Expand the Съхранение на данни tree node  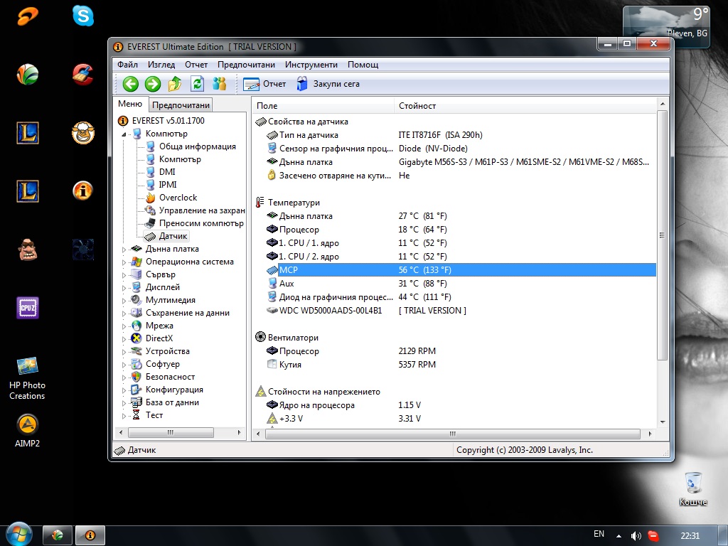click(x=124, y=314)
